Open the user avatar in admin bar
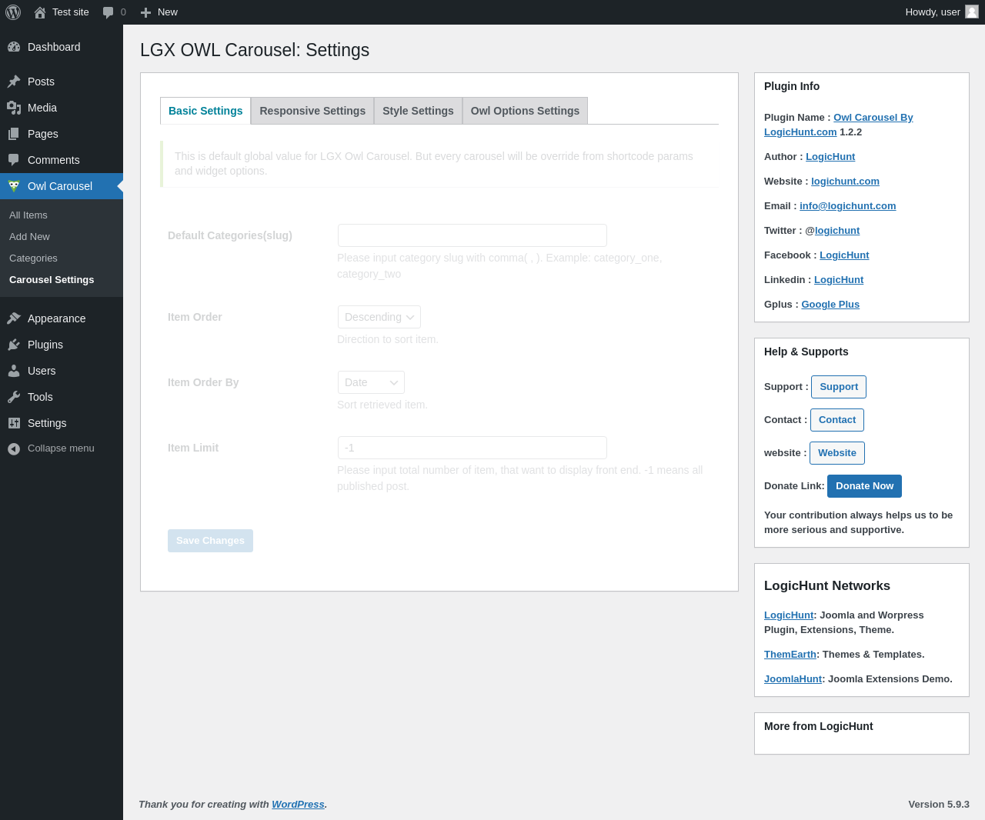The image size is (985, 820). (x=972, y=12)
